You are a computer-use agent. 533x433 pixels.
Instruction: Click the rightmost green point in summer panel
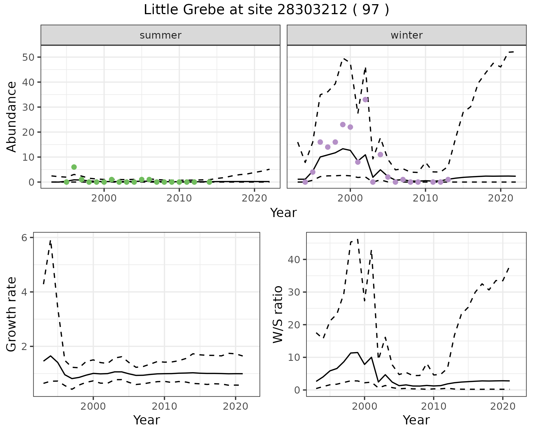coord(209,182)
